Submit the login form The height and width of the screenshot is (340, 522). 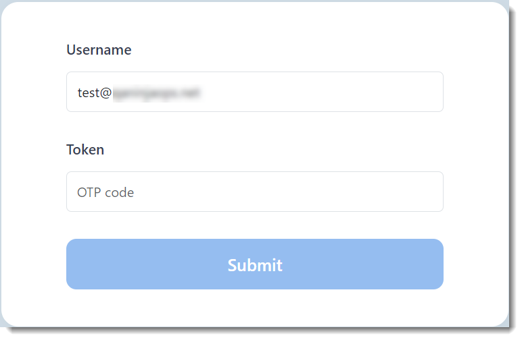[x=254, y=264]
